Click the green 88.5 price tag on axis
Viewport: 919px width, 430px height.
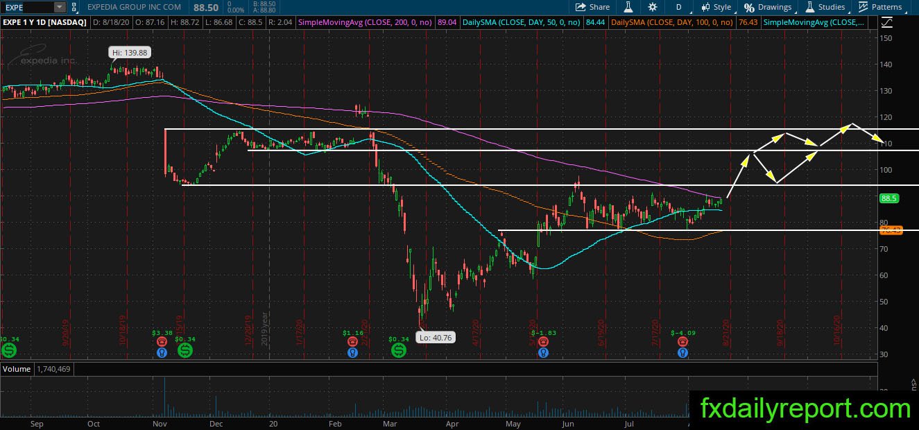point(889,198)
